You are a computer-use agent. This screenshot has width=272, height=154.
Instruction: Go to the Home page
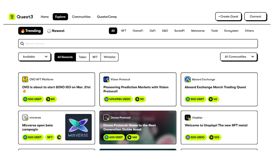pos(45,17)
